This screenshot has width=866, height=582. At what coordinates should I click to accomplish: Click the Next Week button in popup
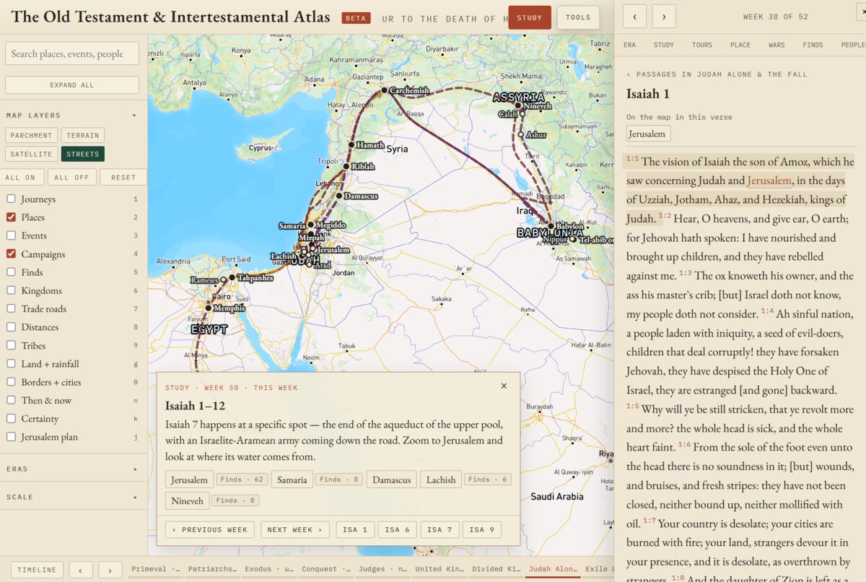click(x=295, y=529)
